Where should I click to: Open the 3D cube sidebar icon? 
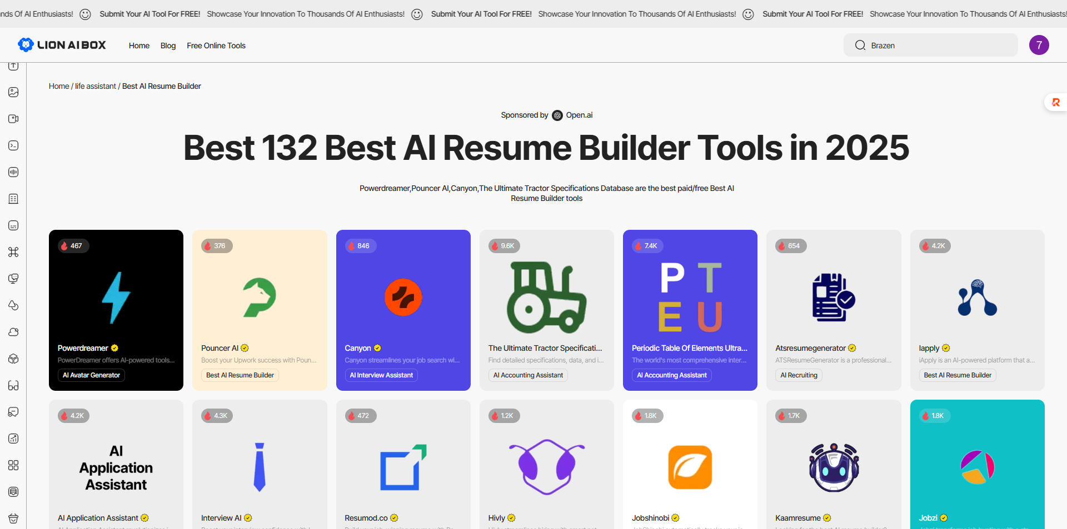[13, 359]
